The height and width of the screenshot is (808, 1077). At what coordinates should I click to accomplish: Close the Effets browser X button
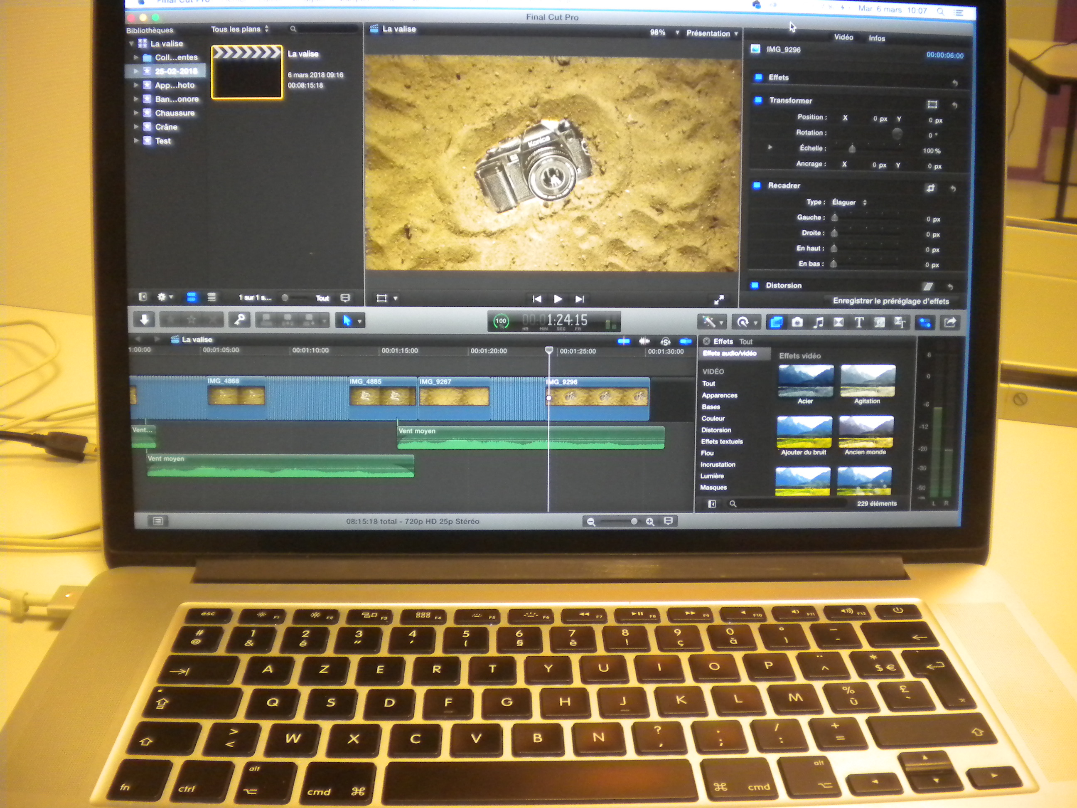tap(706, 341)
